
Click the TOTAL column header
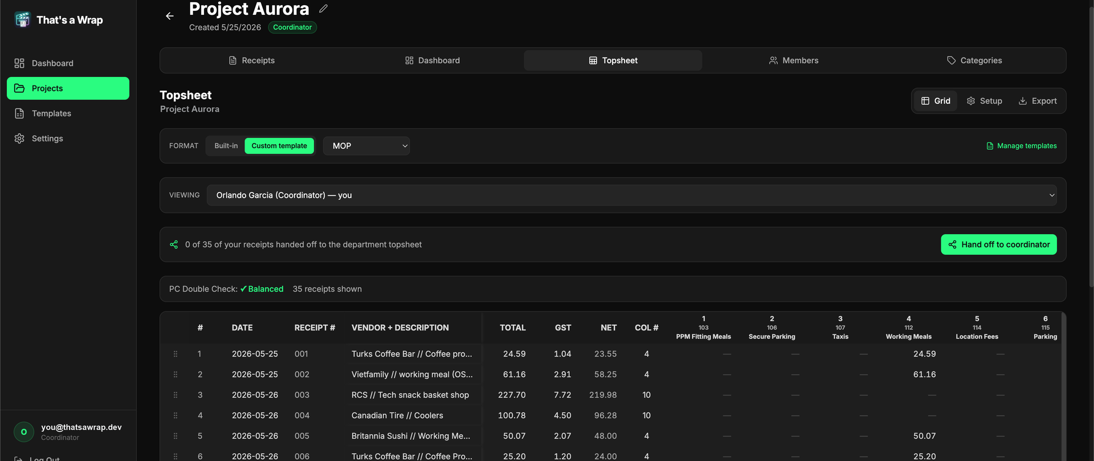pos(513,328)
